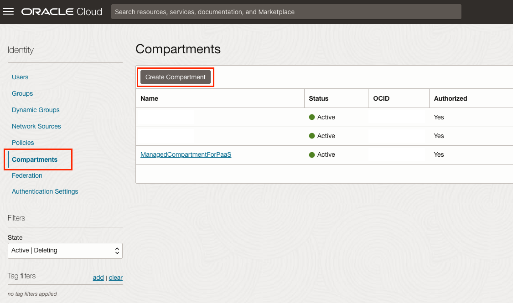Click Yes in ManagedCompartmentForPaaS row

[439, 154]
